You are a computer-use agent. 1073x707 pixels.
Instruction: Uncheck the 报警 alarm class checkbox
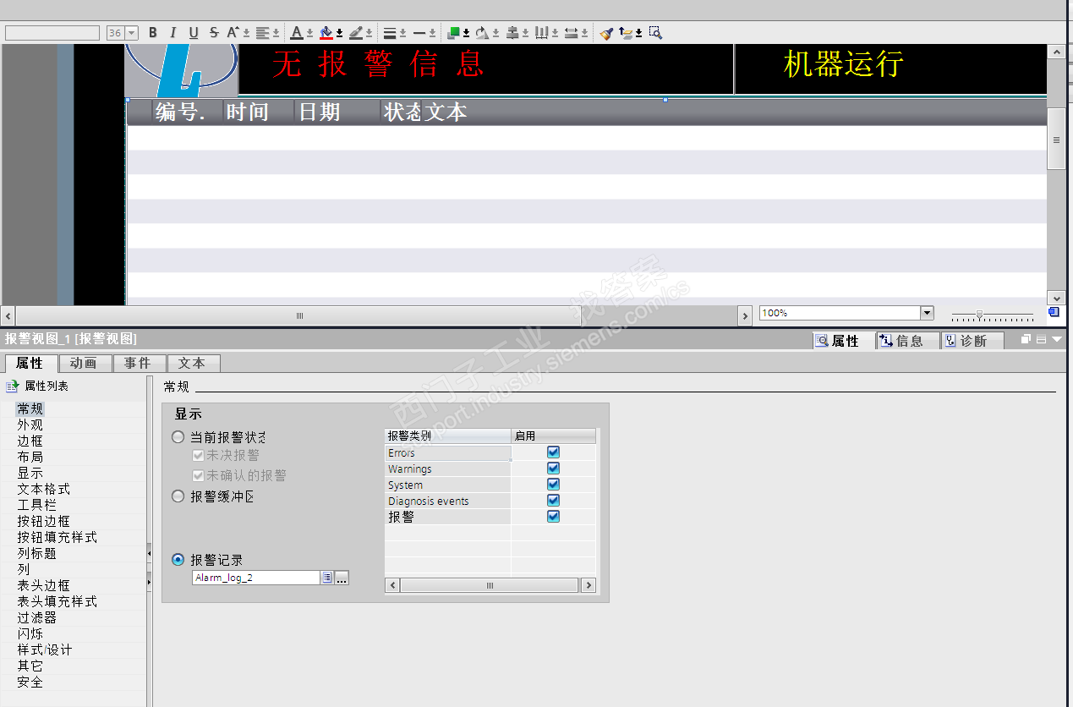553,517
